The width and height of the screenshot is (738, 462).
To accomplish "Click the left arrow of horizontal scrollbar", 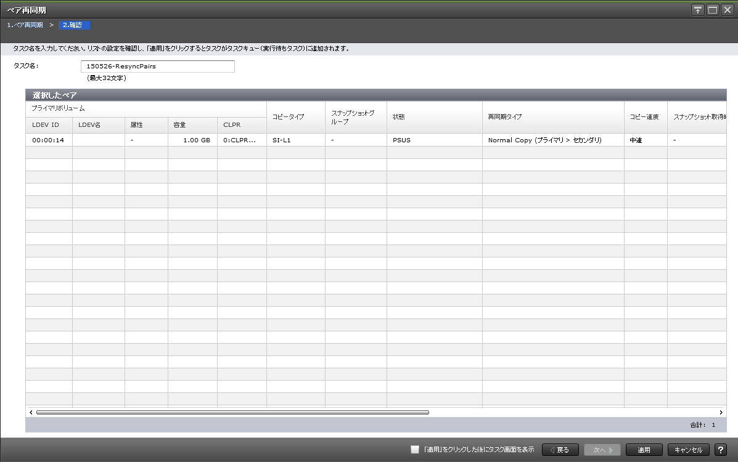I will click(x=31, y=412).
